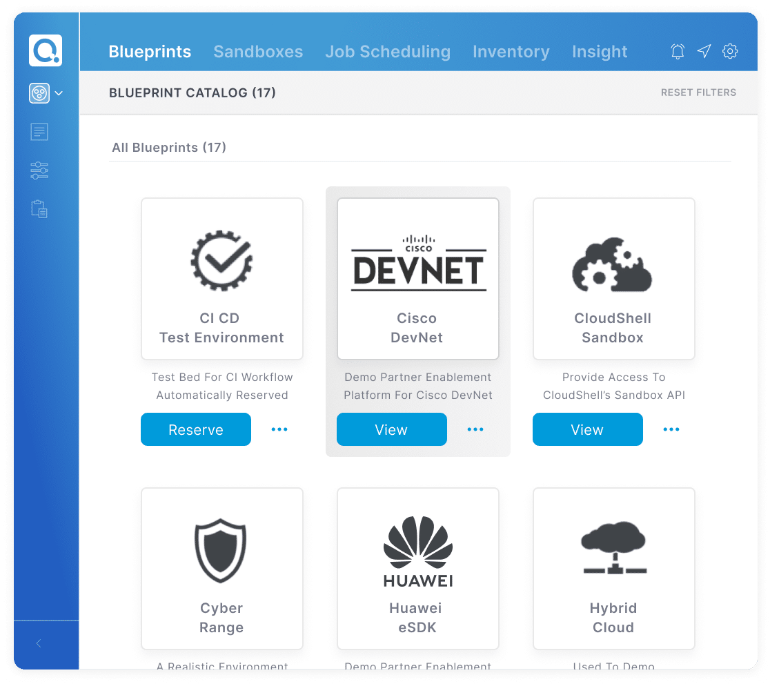Screen dimensions: 770x684
Task: Collapse the sidebar using the bottom arrow
Action: pyautogui.click(x=39, y=643)
